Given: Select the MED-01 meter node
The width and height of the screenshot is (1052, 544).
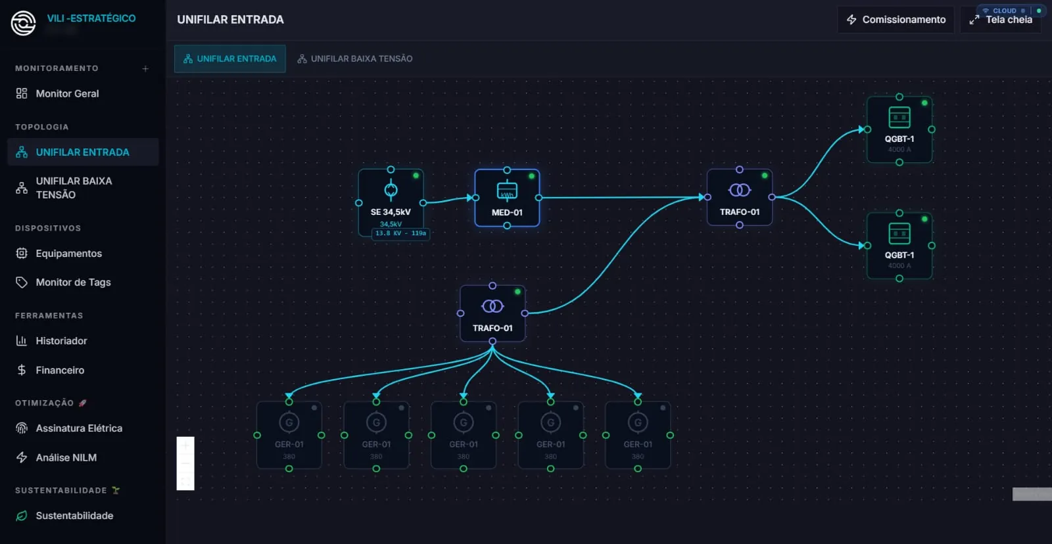Looking at the screenshot, I should point(507,198).
